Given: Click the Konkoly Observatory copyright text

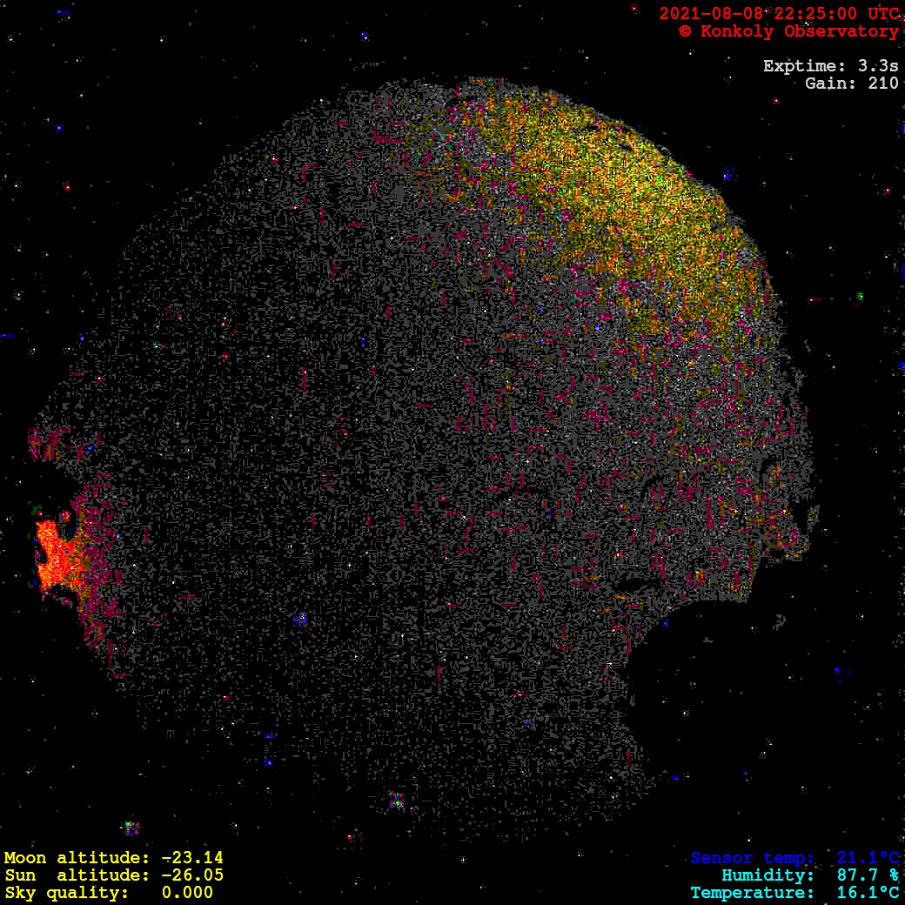Looking at the screenshot, I should pyautogui.click(x=788, y=31).
